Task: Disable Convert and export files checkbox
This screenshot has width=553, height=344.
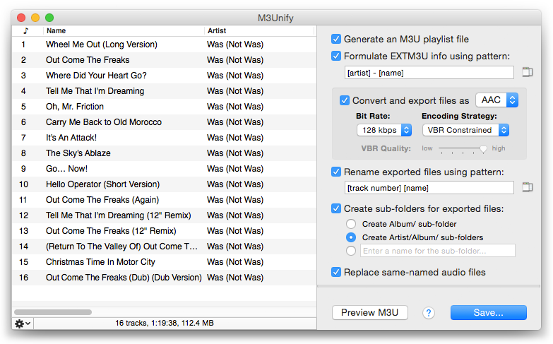Action: 345,100
